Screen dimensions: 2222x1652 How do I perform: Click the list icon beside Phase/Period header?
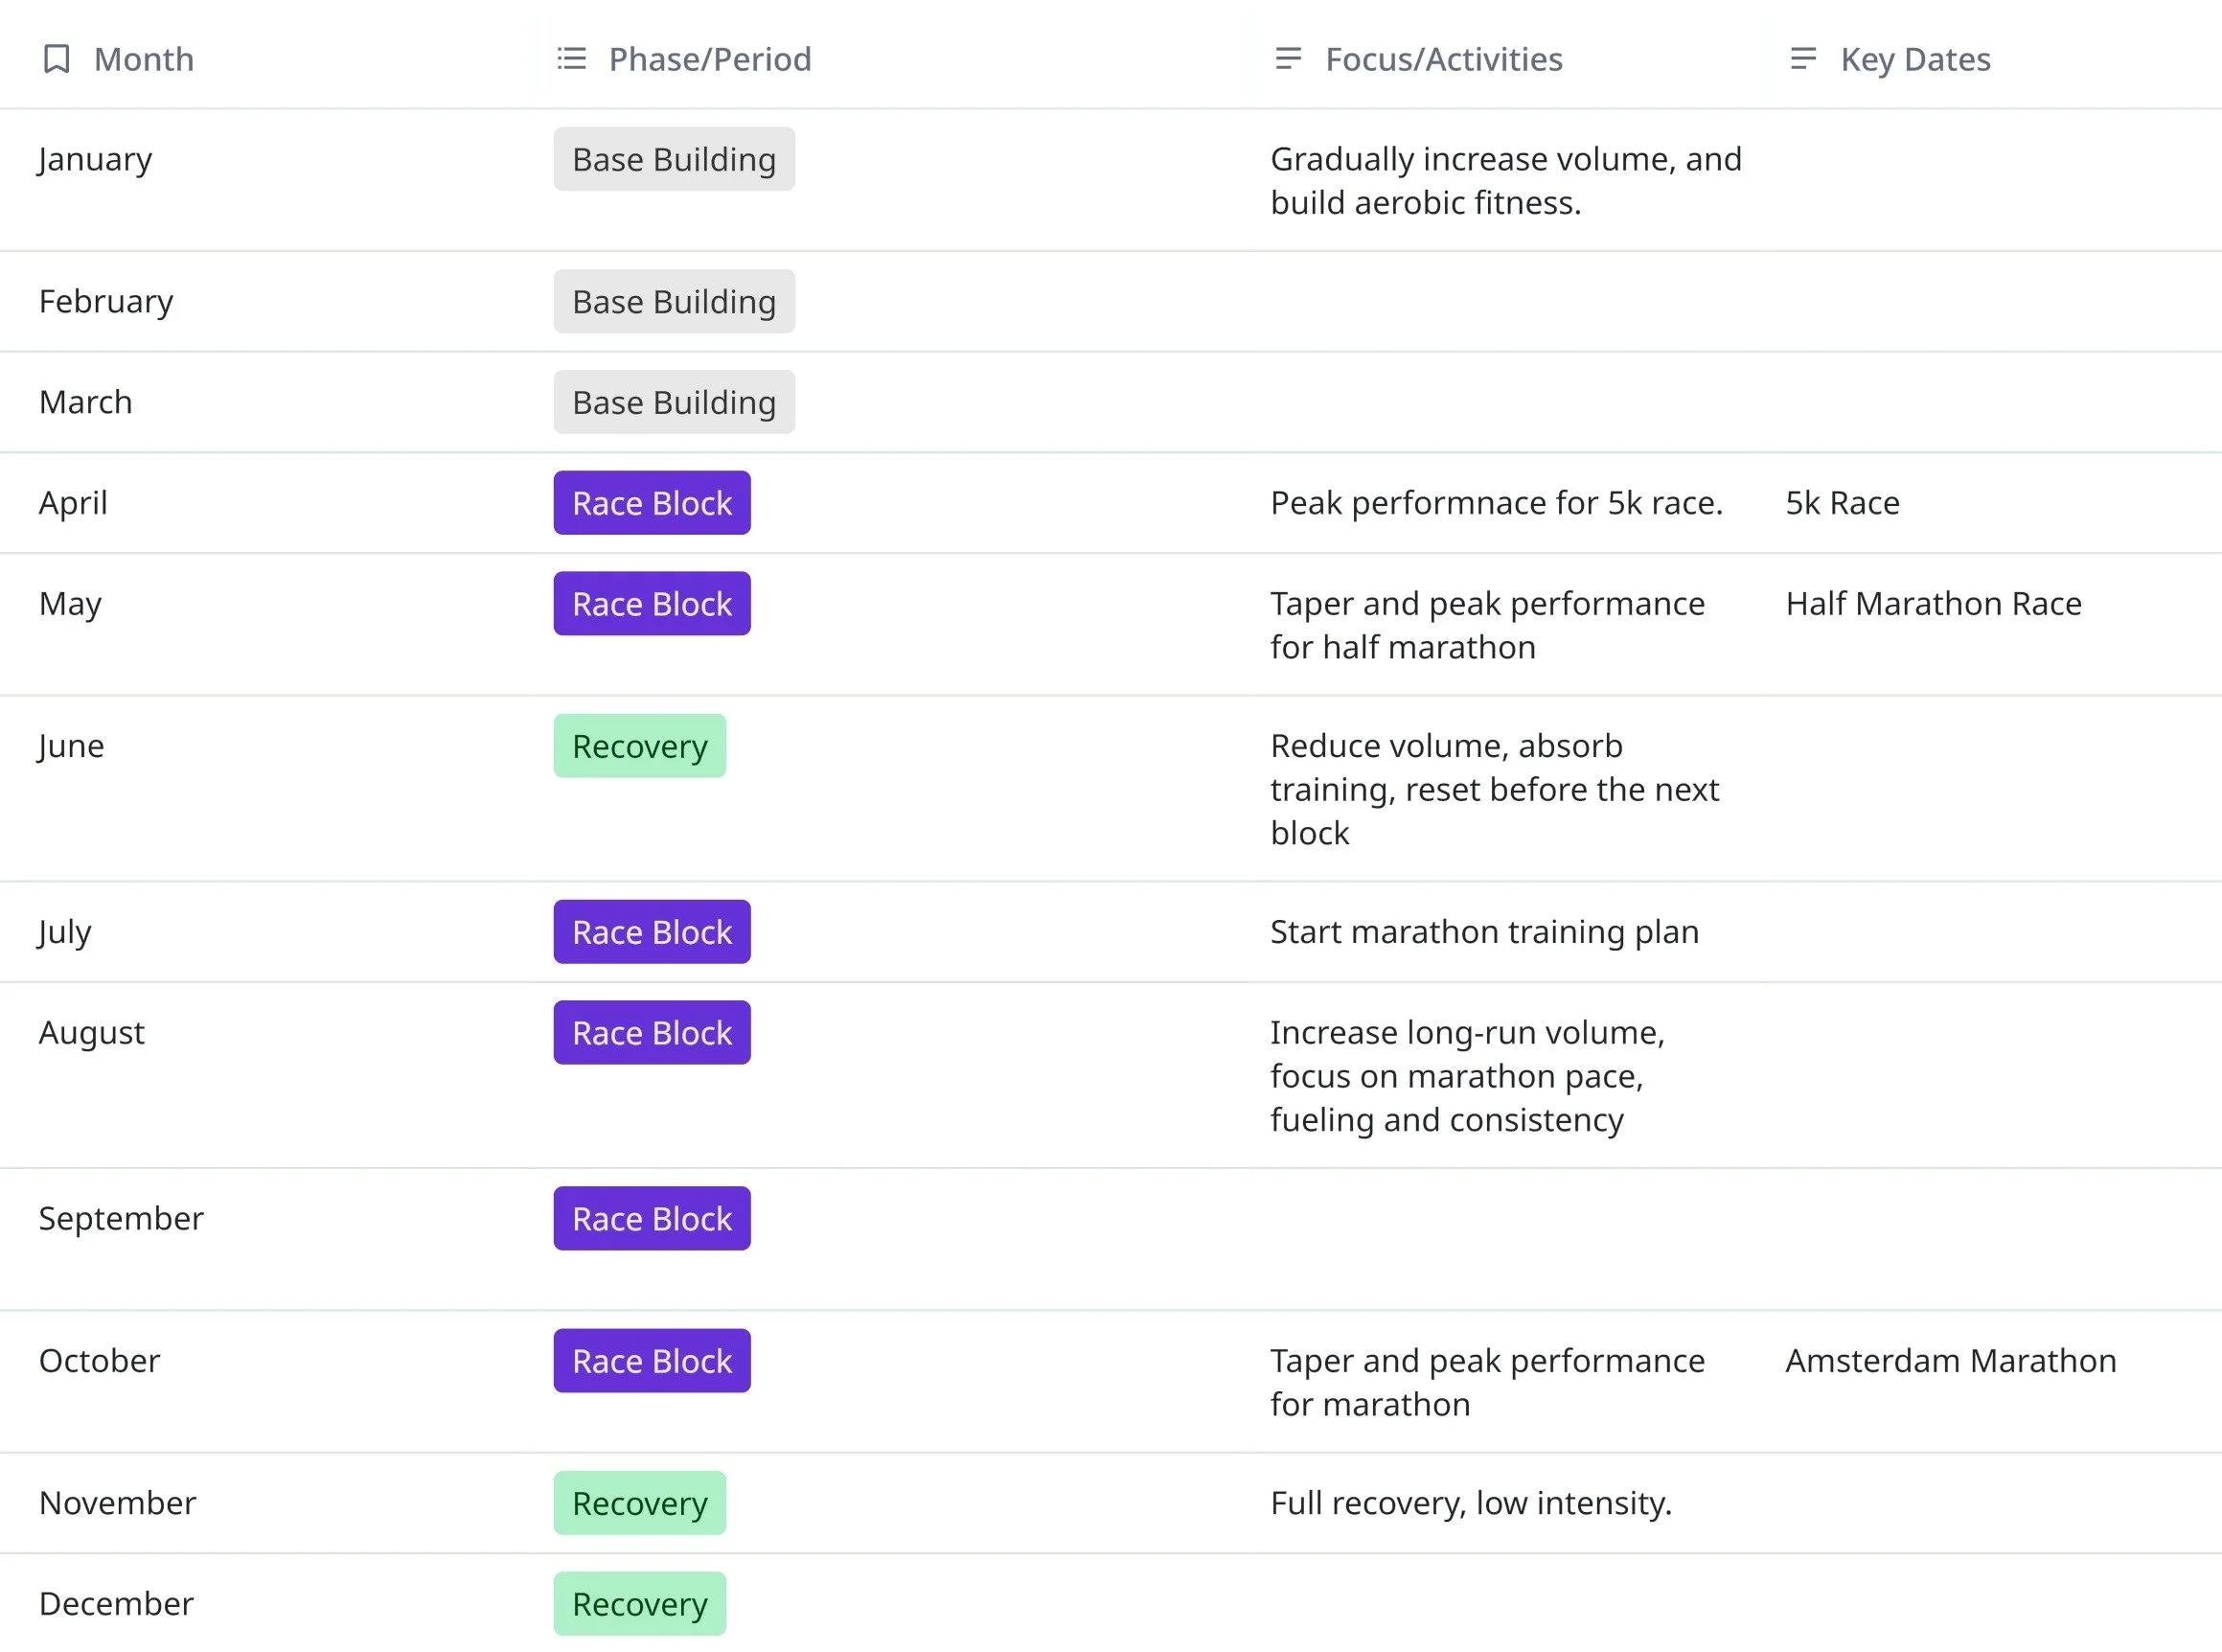point(571,59)
